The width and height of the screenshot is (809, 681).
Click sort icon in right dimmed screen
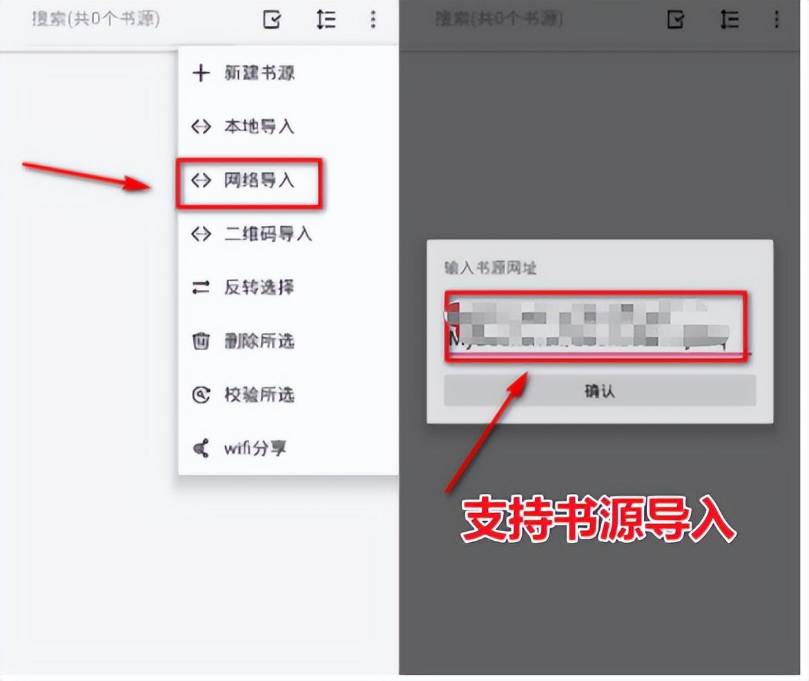tap(729, 19)
